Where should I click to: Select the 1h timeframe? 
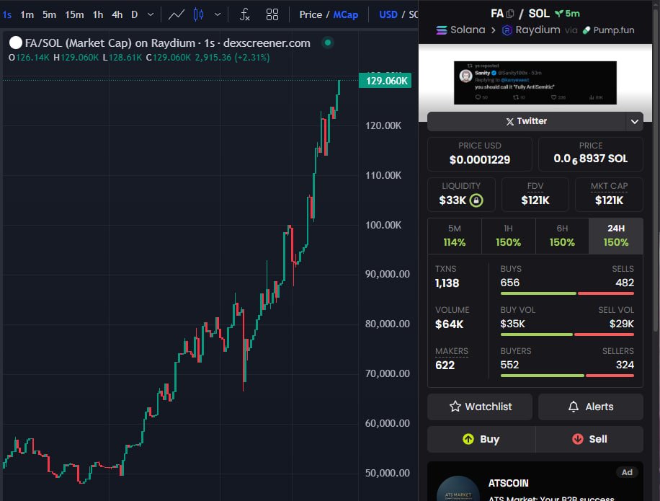[x=98, y=14]
